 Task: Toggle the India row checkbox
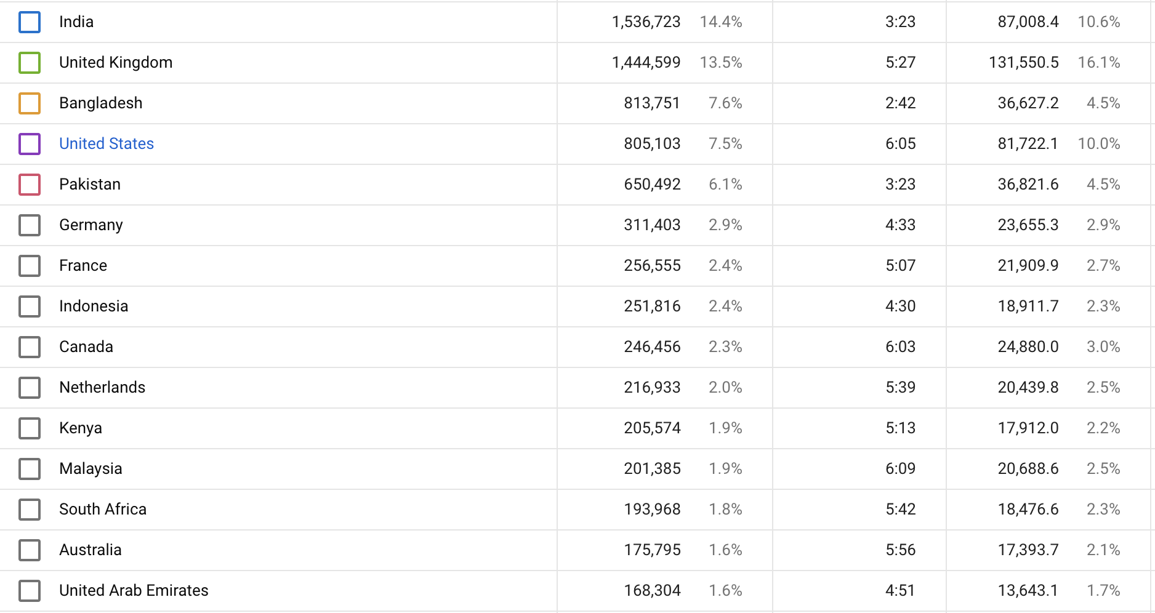[30, 22]
